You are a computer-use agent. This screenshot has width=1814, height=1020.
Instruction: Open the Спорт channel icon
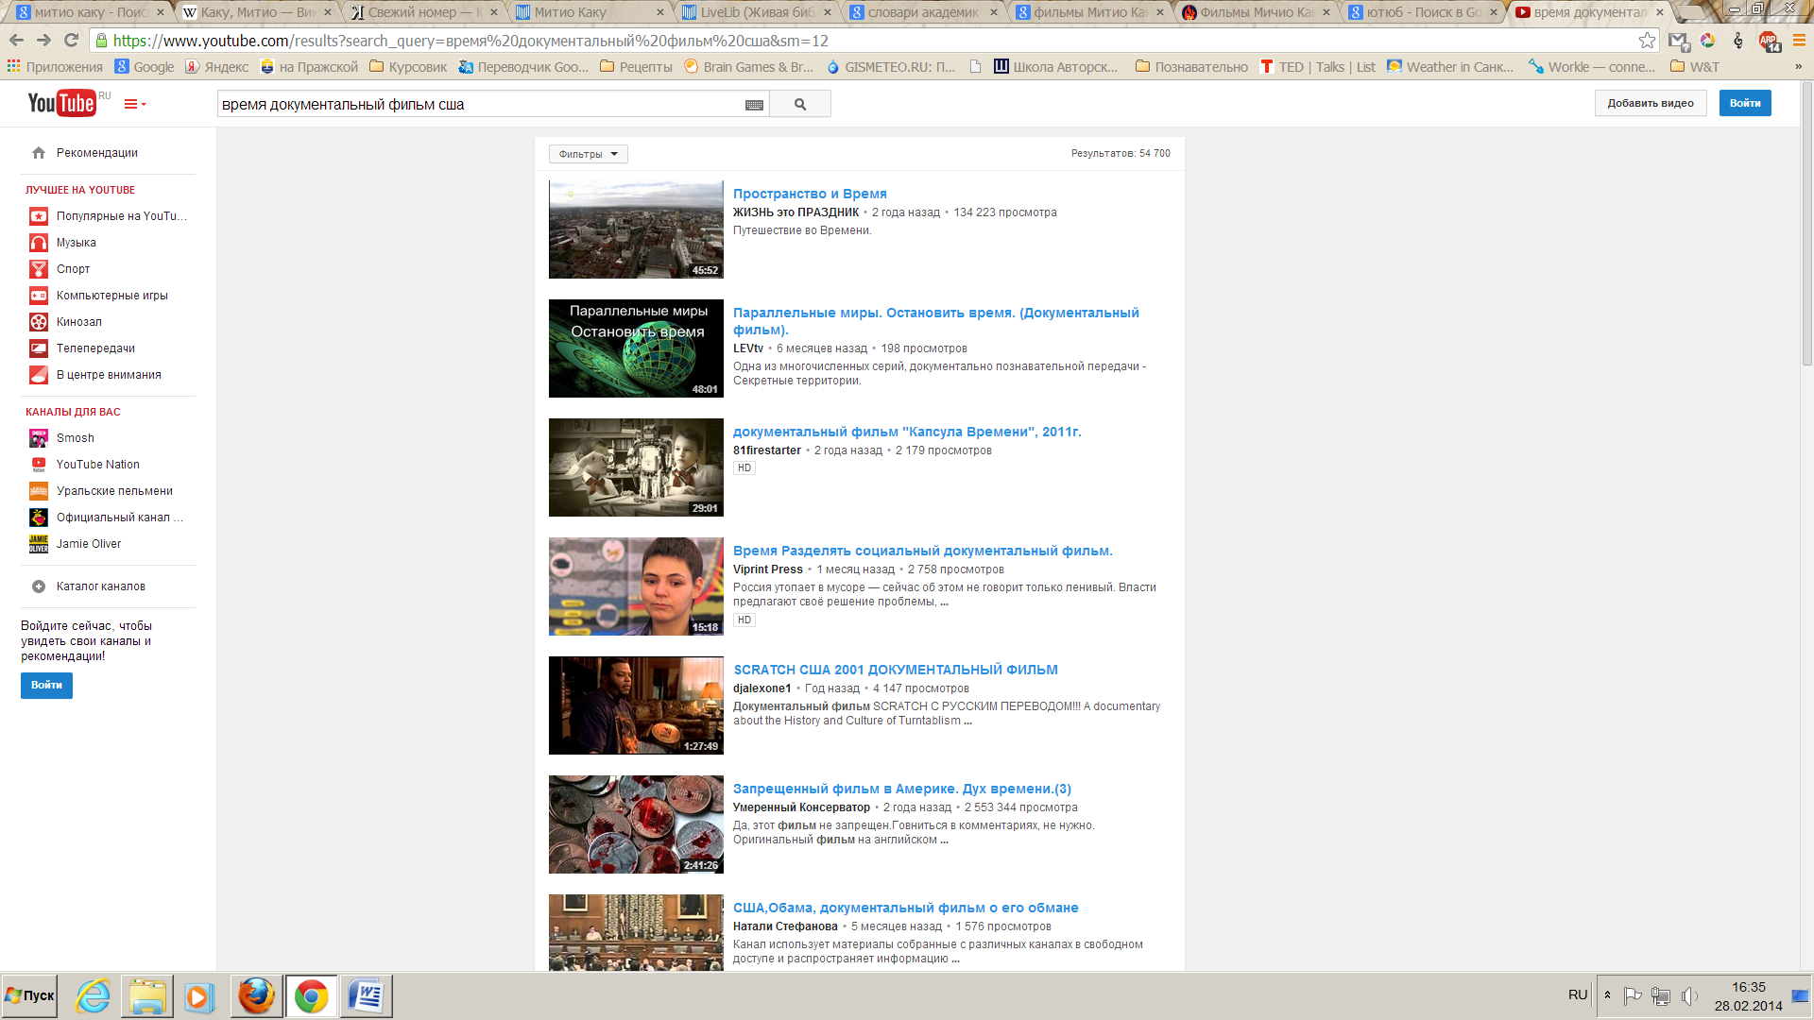[x=39, y=269]
